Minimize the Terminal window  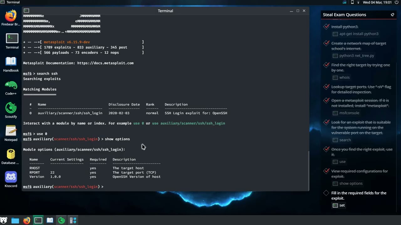click(x=291, y=11)
